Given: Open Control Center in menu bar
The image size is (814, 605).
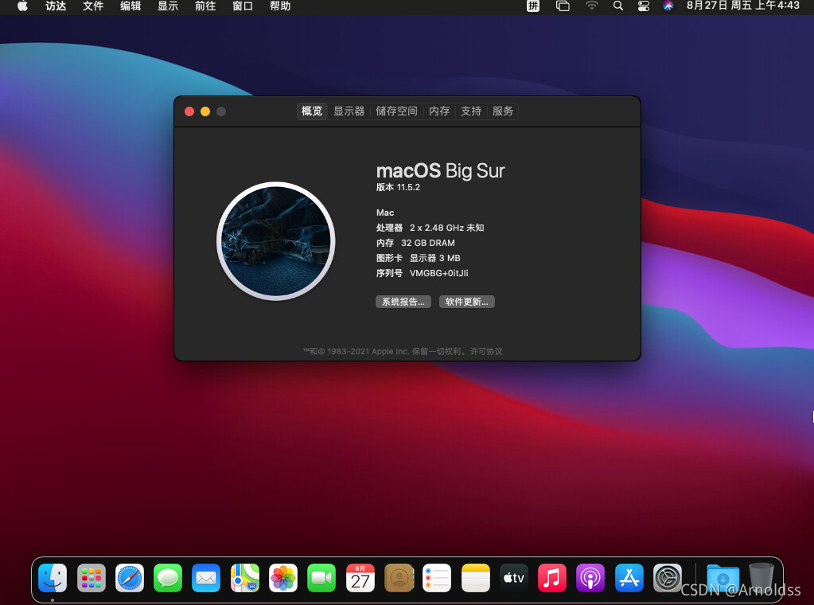Looking at the screenshot, I should (x=644, y=6).
